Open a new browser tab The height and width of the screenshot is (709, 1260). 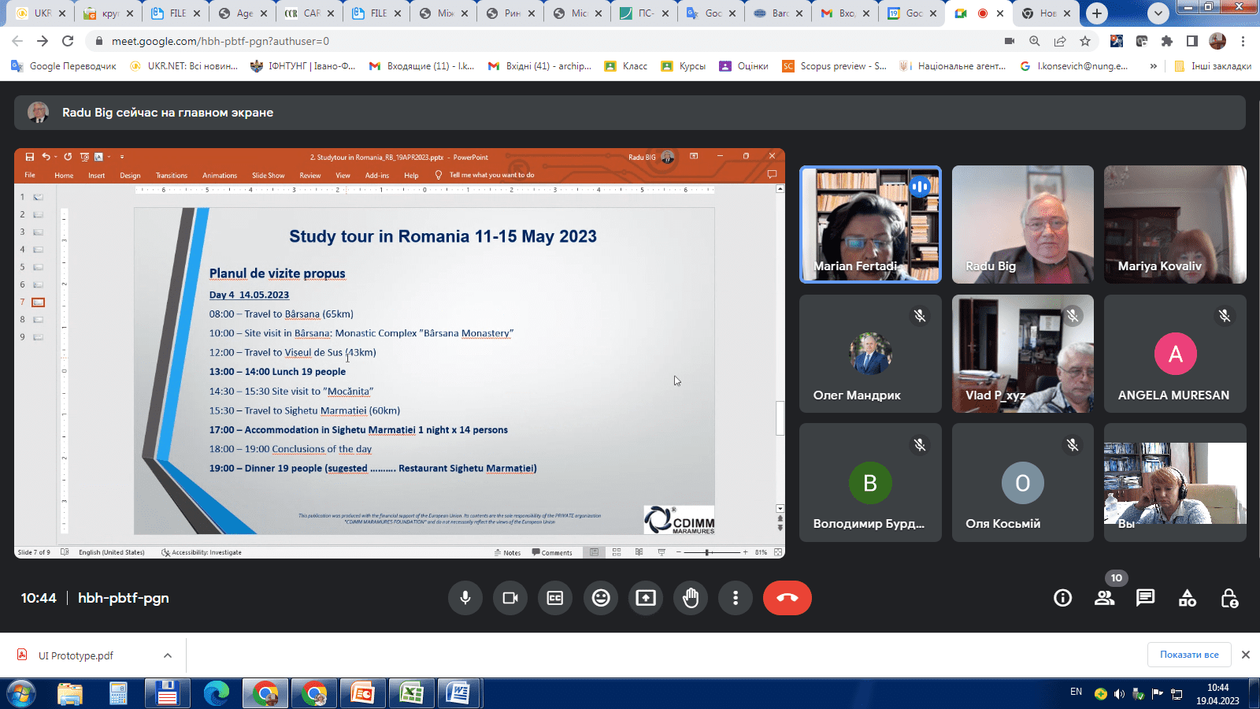click(x=1097, y=13)
